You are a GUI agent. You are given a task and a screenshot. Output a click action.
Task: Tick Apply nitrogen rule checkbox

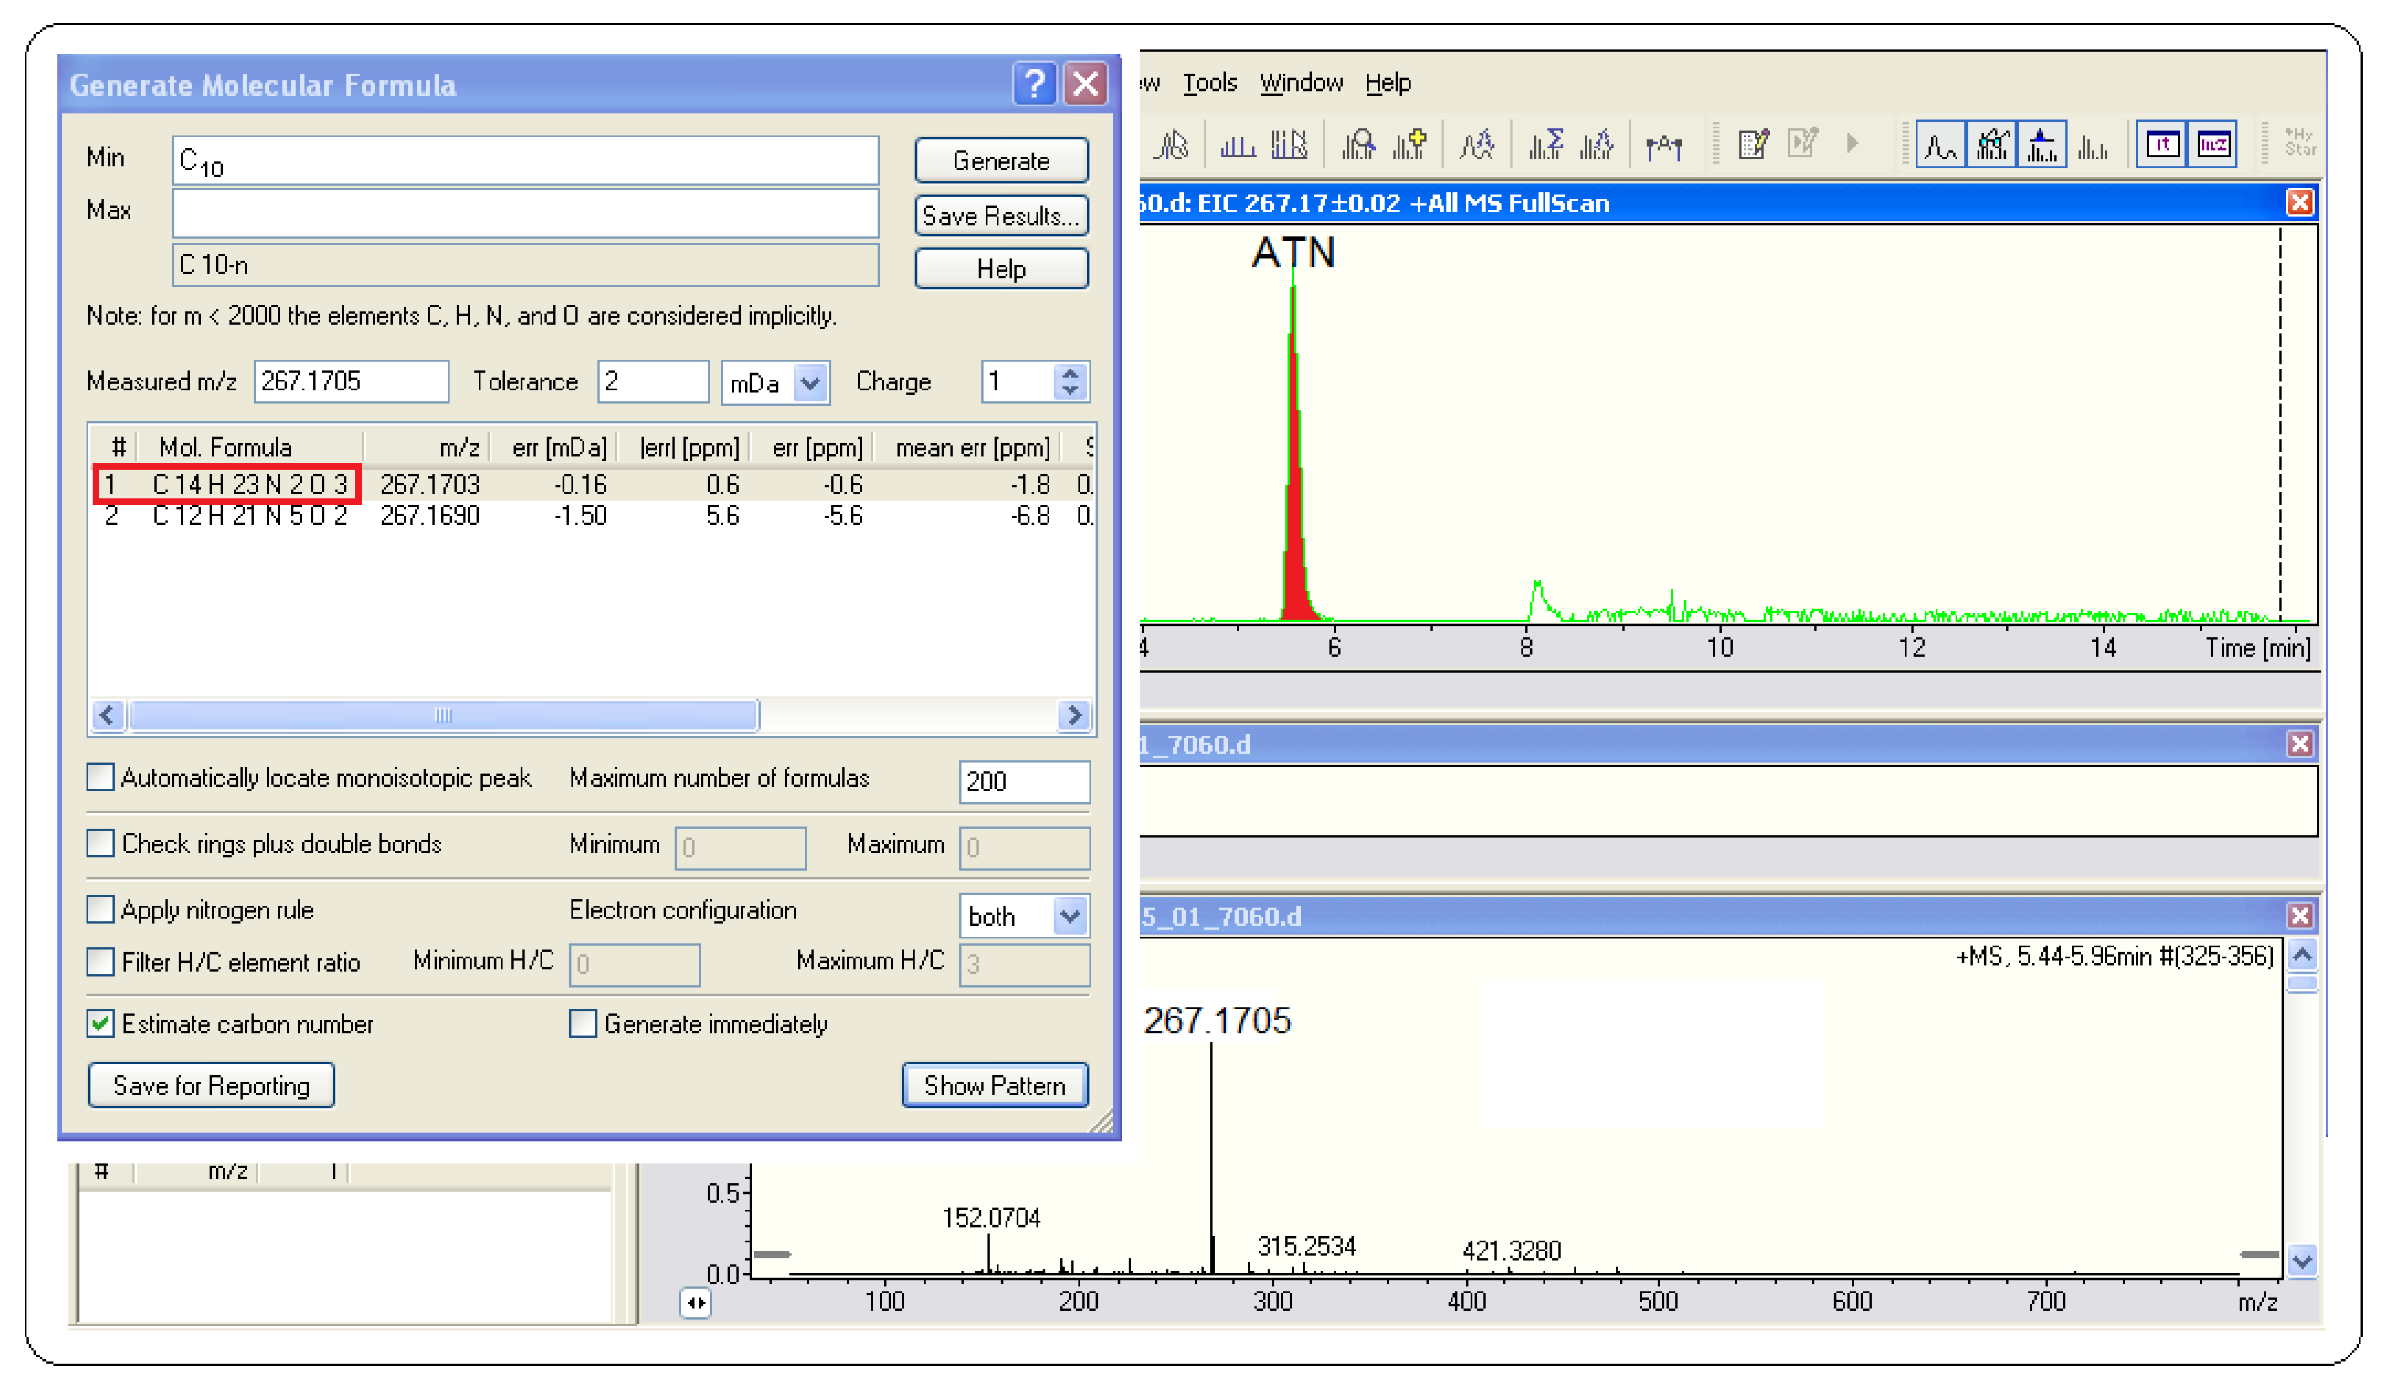click(101, 909)
